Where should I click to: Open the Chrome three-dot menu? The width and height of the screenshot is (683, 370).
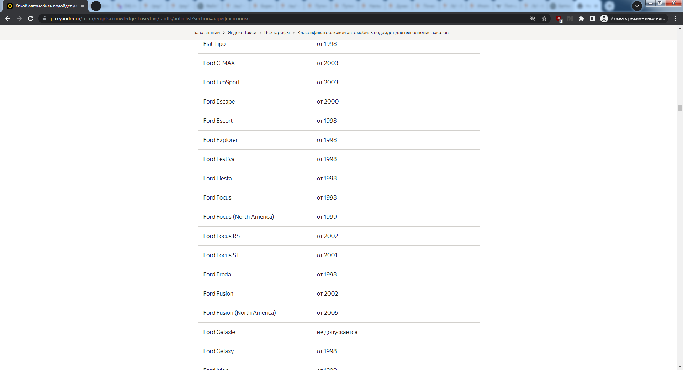pyautogui.click(x=675, y=18)
